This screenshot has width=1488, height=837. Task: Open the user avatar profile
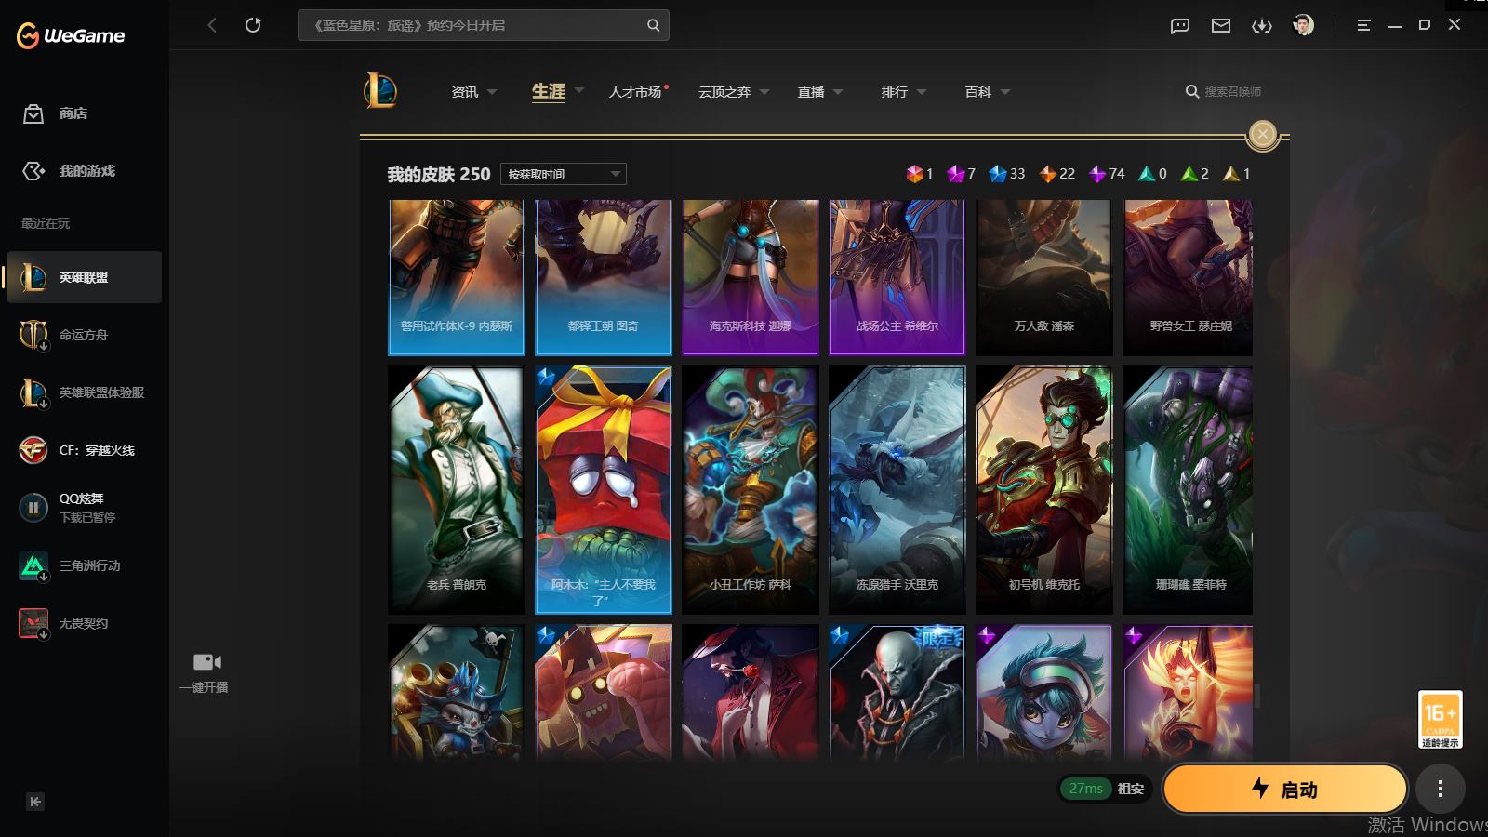(x=1303, y=25)
